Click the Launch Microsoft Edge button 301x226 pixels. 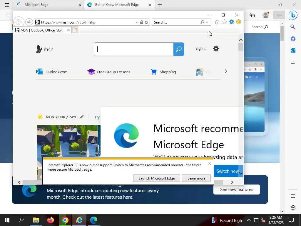coord(157,178)
